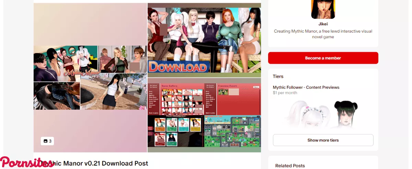Click the dark-haired character tier artwork
412x169 pixels.
point(344,112)
